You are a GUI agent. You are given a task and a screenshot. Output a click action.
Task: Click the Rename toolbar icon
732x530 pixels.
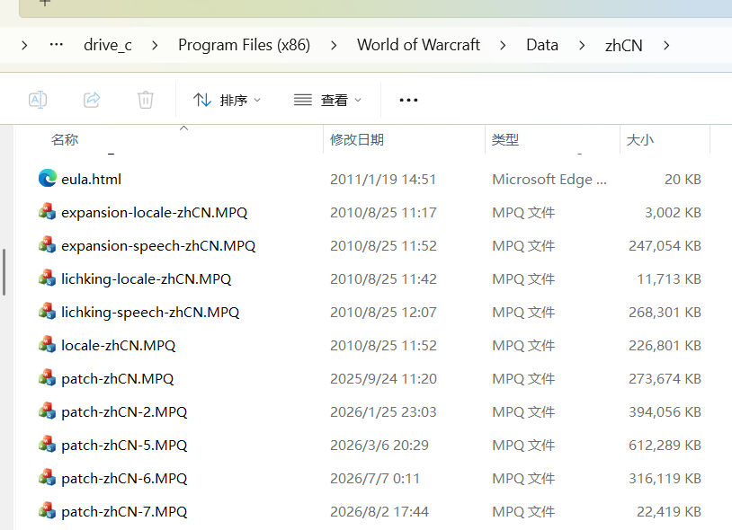(38, 100)
